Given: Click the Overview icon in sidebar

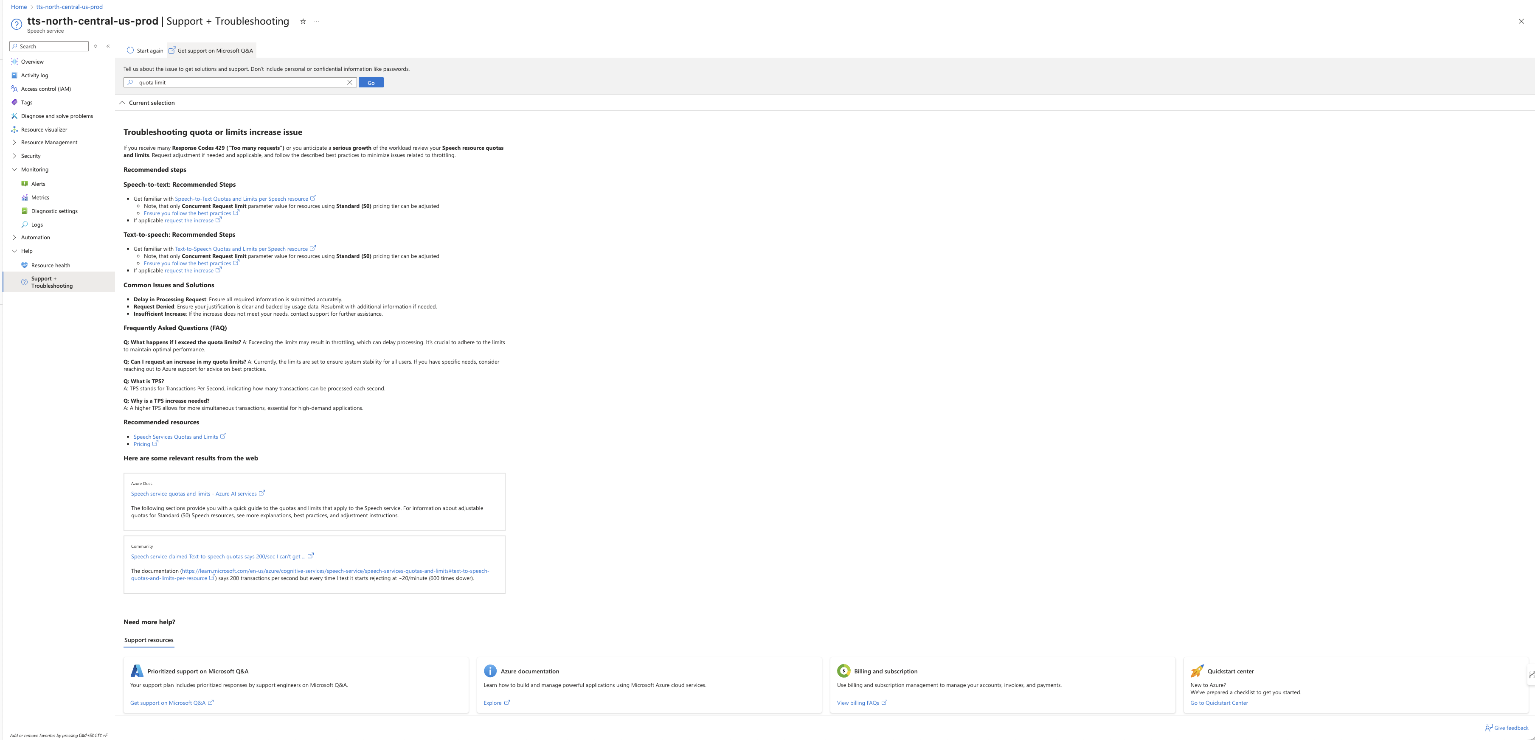Looking at the screenshot, I should 14,62.
